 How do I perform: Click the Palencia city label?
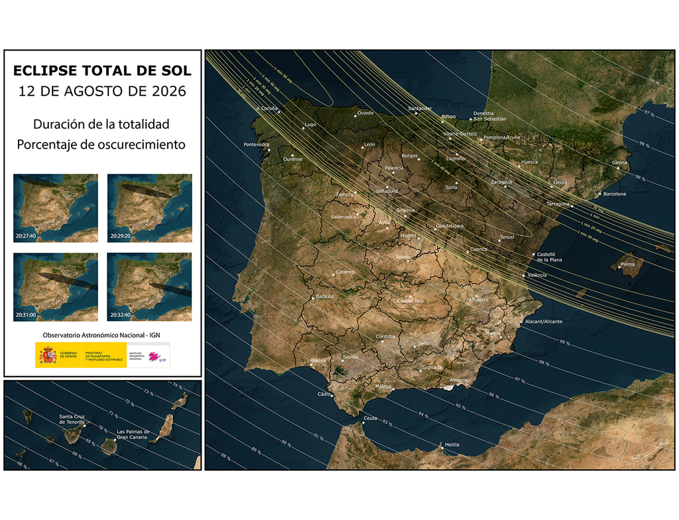pyautogui.click(x=394, y=168)
